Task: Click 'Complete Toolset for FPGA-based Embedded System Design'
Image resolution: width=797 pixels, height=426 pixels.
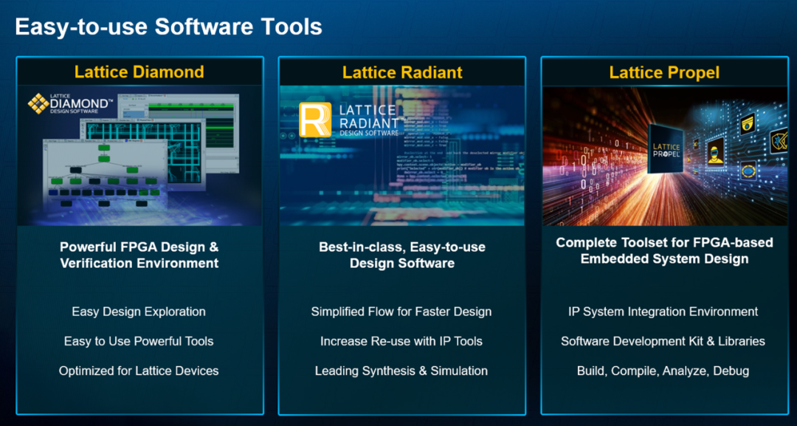Action: coord(664,250)
